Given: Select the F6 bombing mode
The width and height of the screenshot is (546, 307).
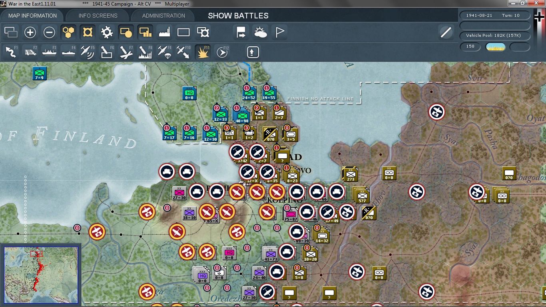Looking at the screenshot, I should [107, 52].
